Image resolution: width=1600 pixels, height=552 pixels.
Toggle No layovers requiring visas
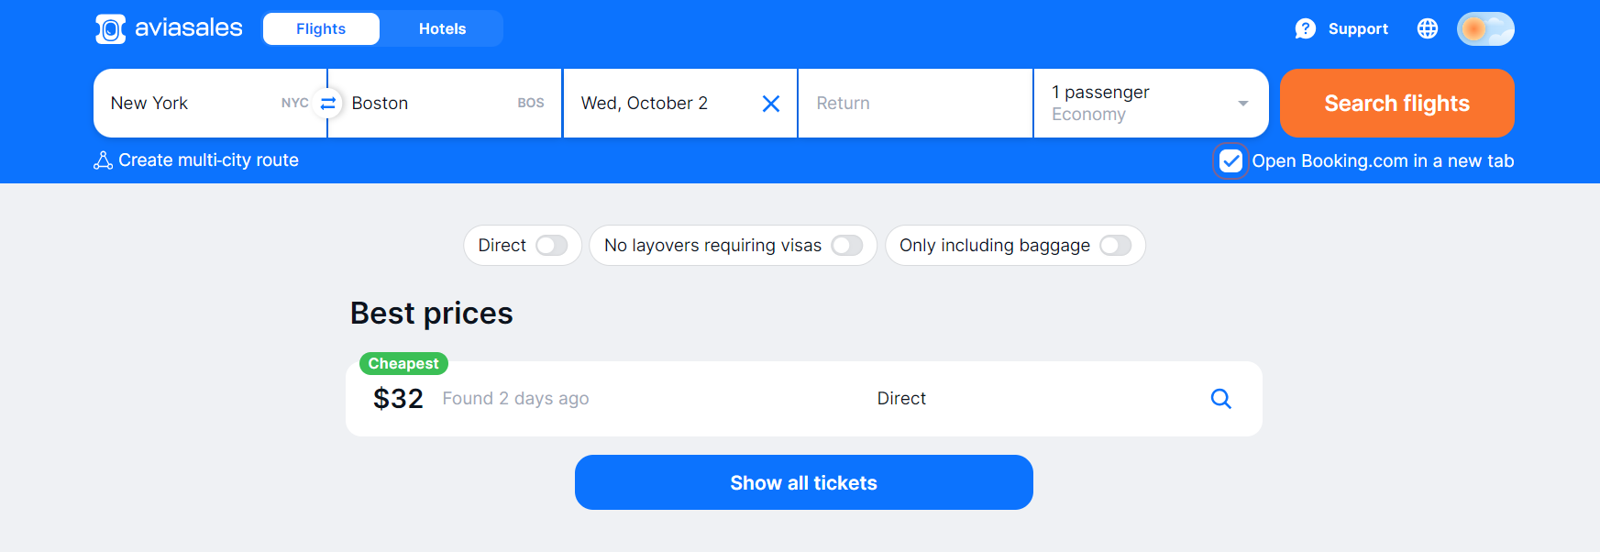[847, 246]
